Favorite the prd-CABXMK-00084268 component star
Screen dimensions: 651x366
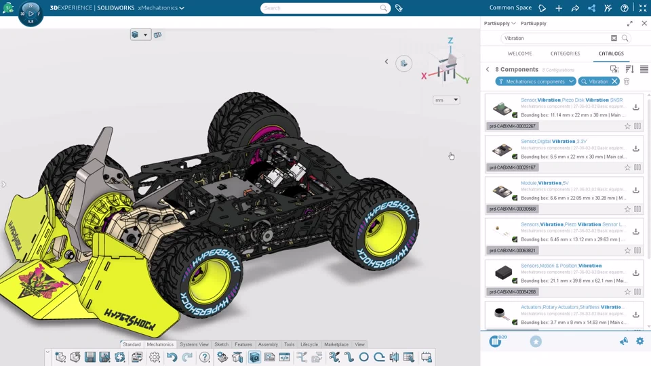point(627,292)
